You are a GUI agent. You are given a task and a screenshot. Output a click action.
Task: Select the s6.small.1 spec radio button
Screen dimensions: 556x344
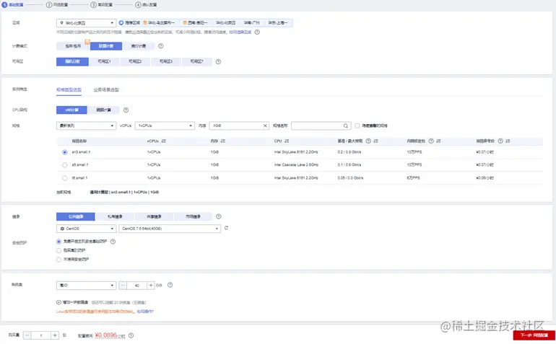tap(64, 164)
